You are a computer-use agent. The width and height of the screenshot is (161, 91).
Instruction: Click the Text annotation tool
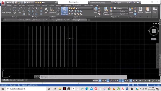click(x=46, y=10)
